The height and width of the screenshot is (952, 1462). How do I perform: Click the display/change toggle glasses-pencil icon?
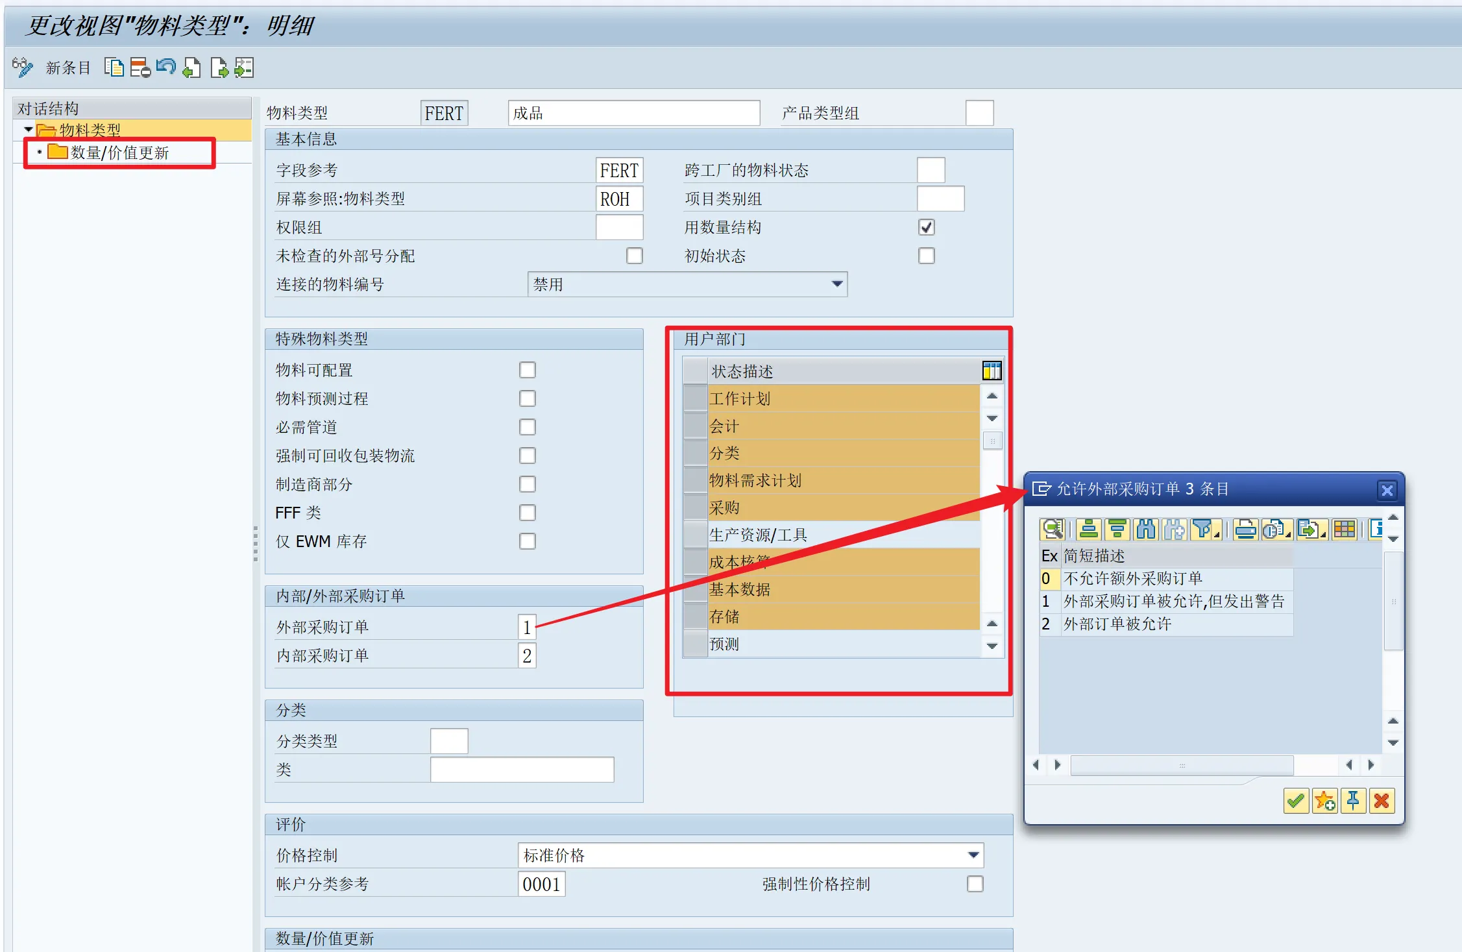coord(22,67)
